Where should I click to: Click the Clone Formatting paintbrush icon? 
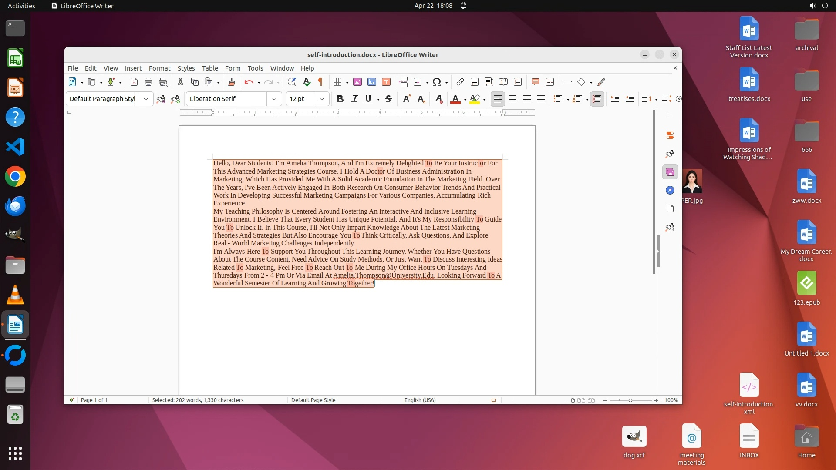pyautogui.click(x=232, y=82)
